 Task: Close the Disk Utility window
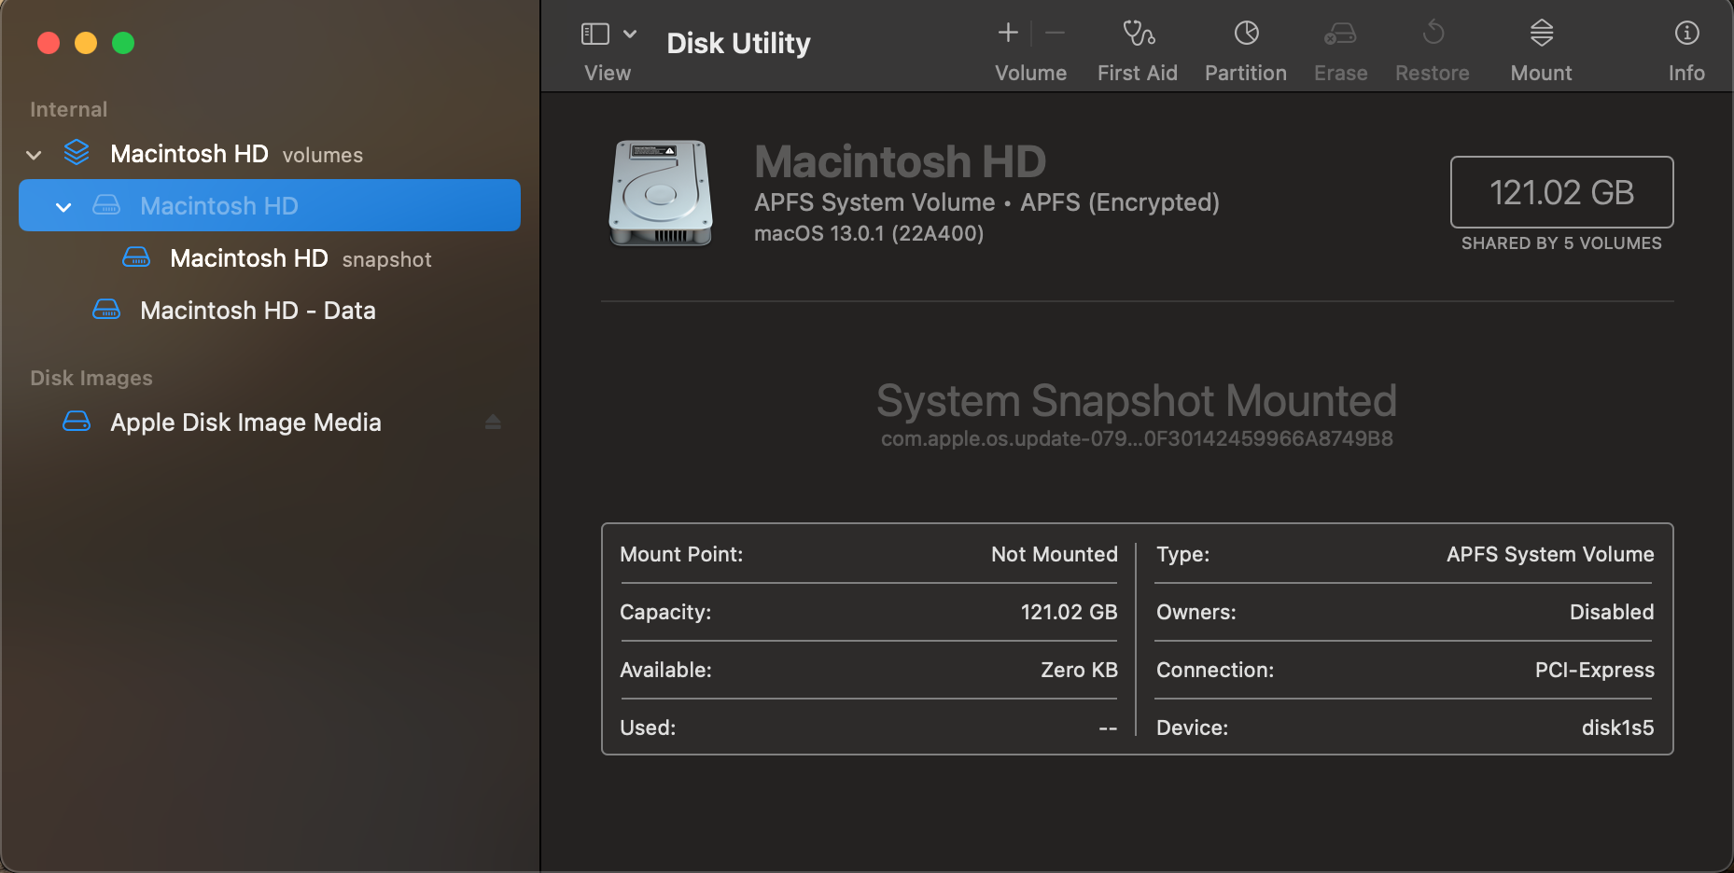click(49, 43)
